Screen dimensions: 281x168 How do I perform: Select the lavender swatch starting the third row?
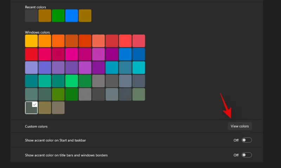(31, 68)
